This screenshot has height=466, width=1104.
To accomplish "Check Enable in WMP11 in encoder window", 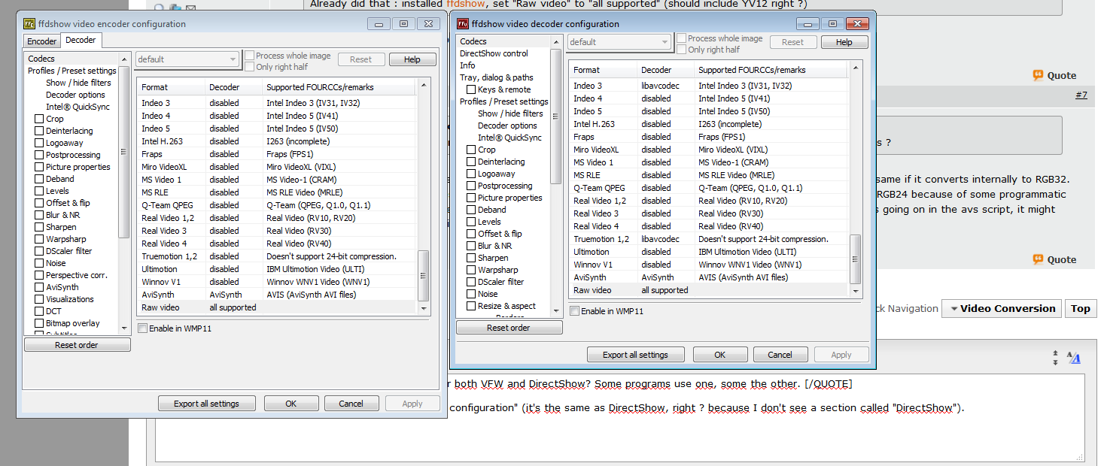I will pyautogui.click(x=143, y=328).
